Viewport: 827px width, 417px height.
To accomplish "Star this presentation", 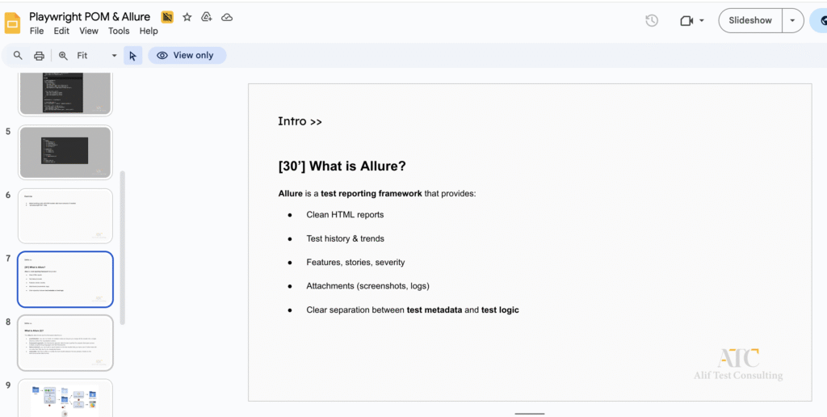I will pyautogui.click(x=187, y=17).
